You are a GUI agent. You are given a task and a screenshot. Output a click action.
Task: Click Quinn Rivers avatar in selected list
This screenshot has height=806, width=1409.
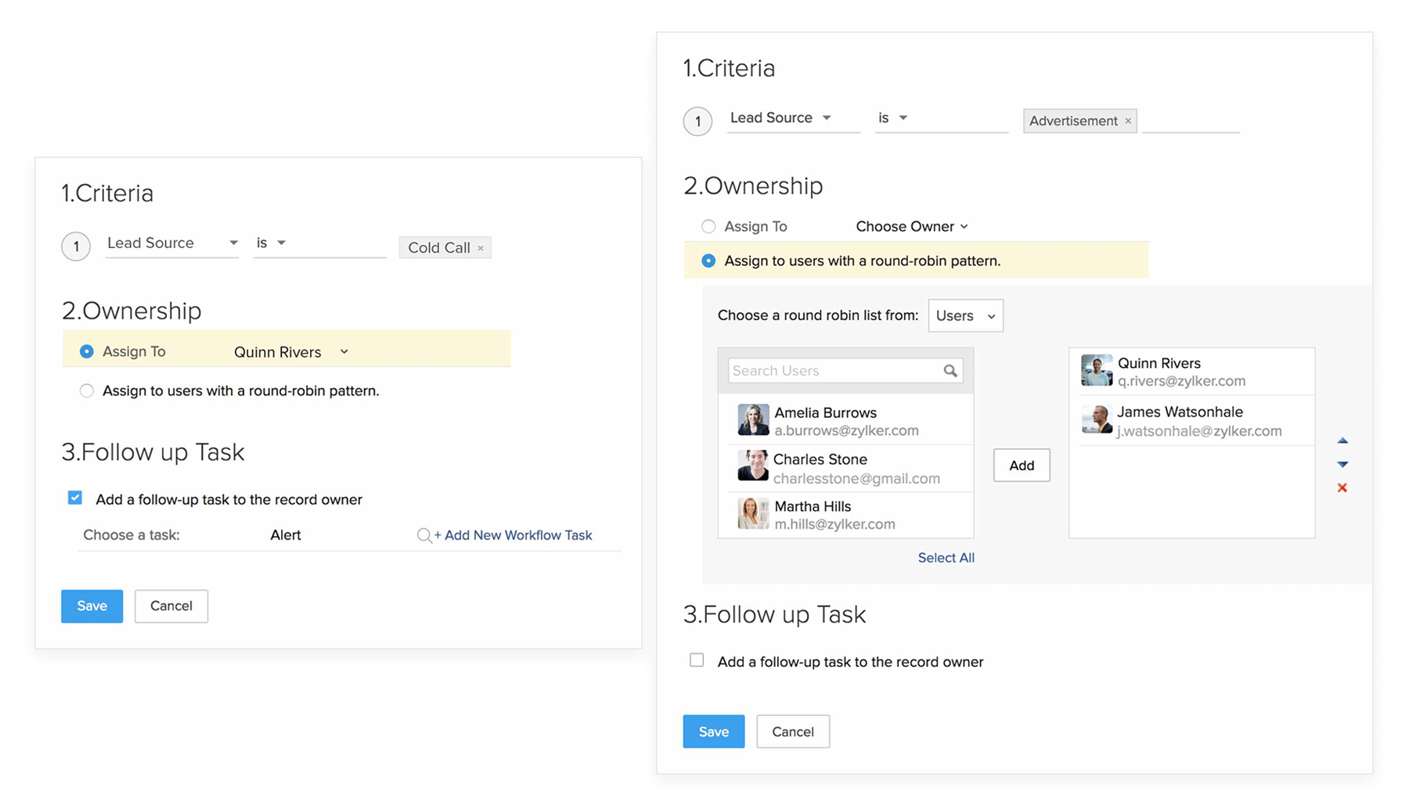click(x=1097, y=371)
